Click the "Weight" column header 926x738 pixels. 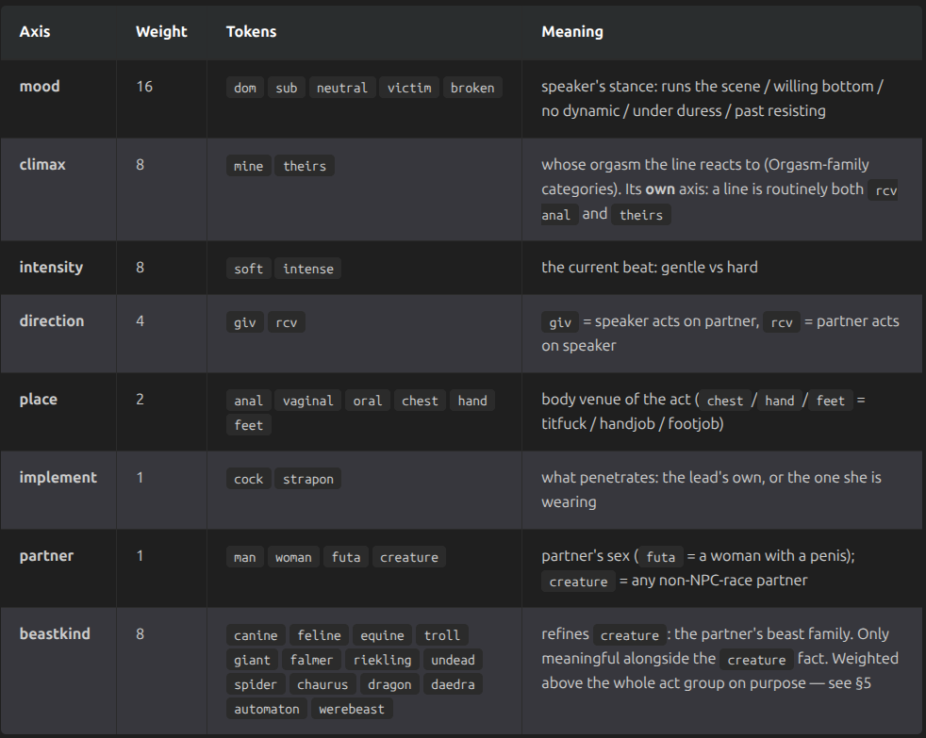tap(161, 32)
